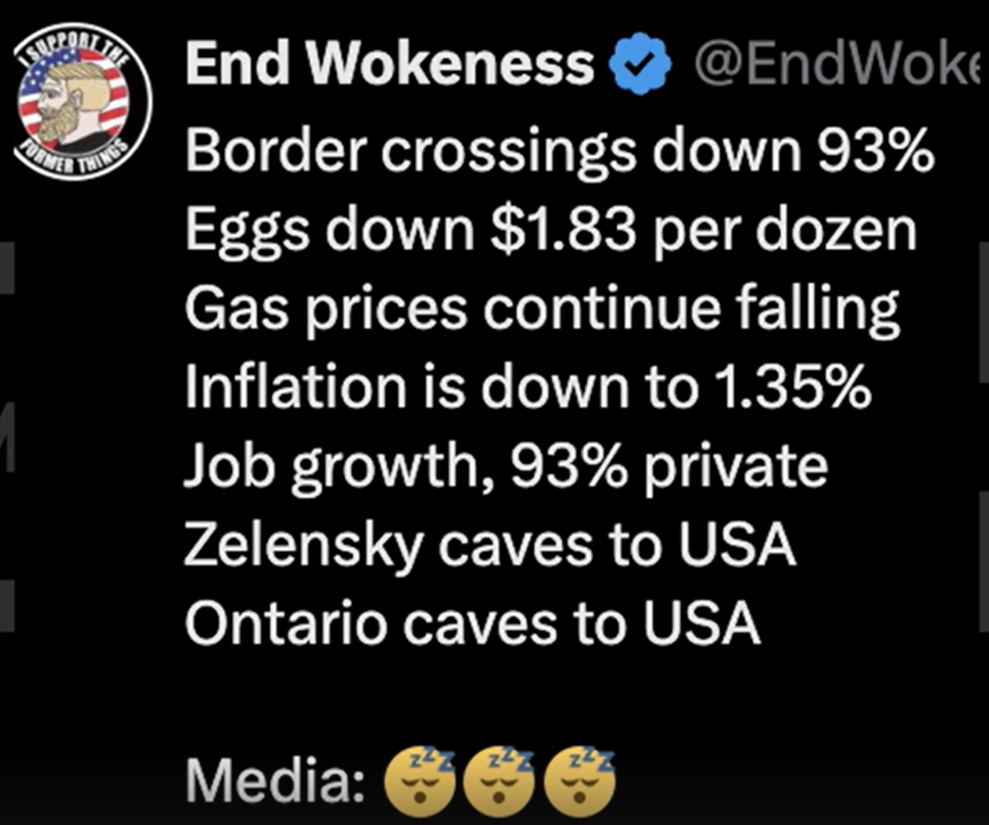This screenshot has height=825, width=989.
Task: Open the End Wokeness display name
Action: pyautogui.click(x=390, y=64)
